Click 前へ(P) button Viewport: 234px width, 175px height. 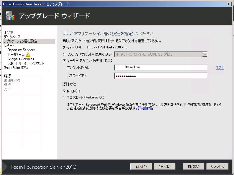click(x=141, y=167)
